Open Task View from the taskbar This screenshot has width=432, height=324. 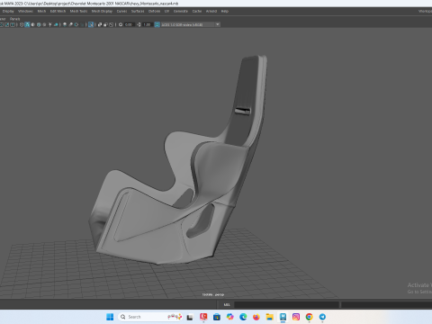pos(190,317)
